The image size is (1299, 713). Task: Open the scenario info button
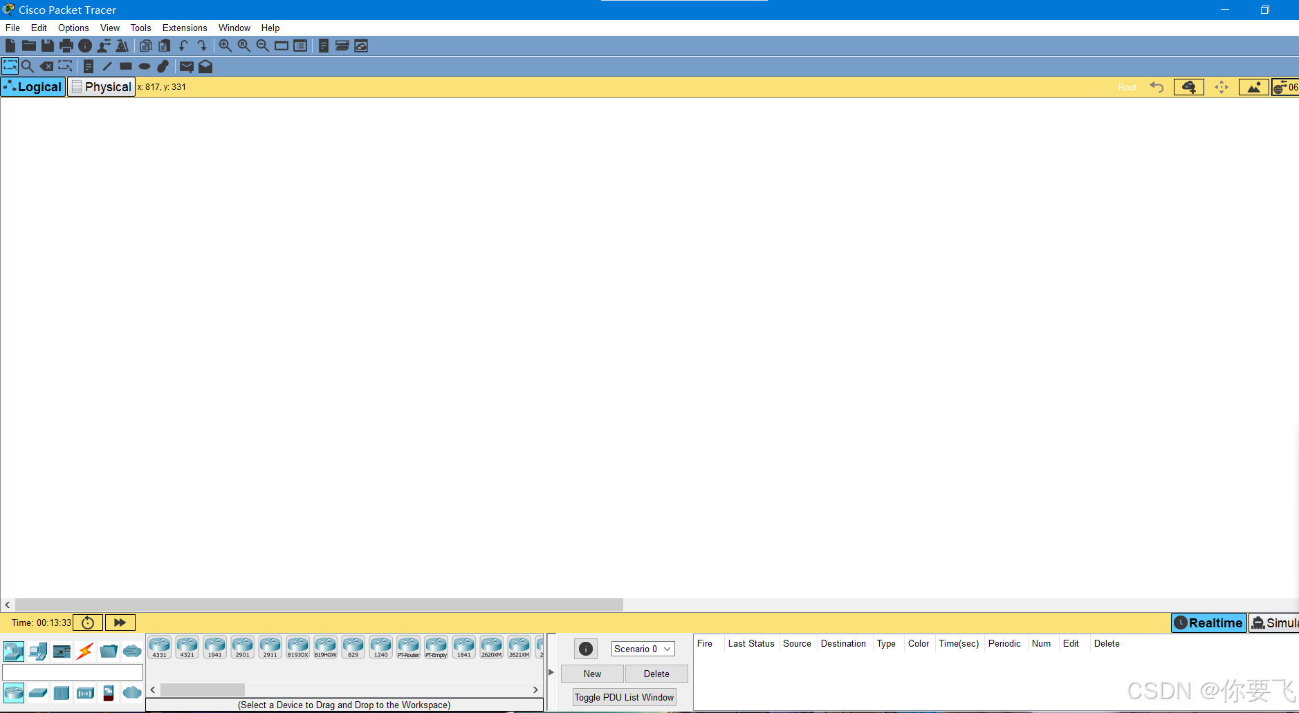point(586,649)
